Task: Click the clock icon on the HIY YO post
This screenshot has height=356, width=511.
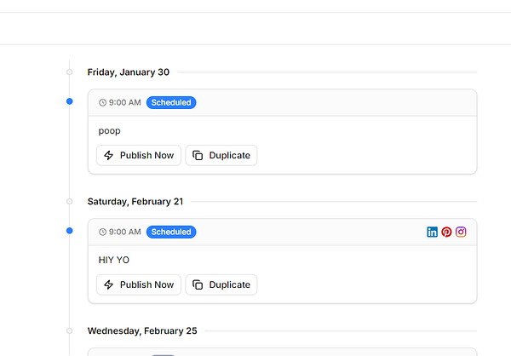Action: coord(103,232)
